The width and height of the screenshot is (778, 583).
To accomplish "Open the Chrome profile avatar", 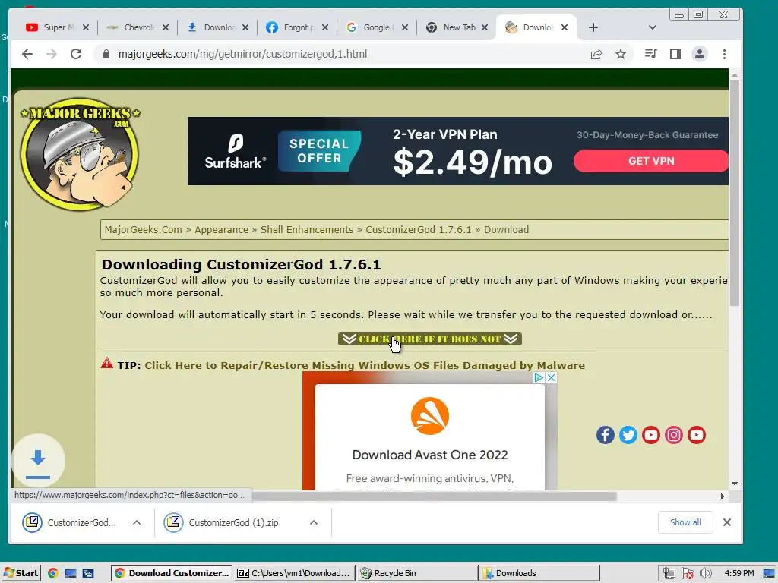I will pyautogui.click(x=700, y=54).
